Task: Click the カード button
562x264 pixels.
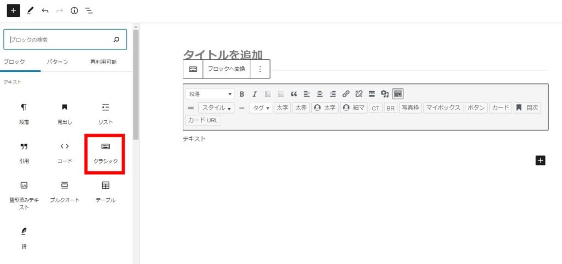Action: coord(501,108)
